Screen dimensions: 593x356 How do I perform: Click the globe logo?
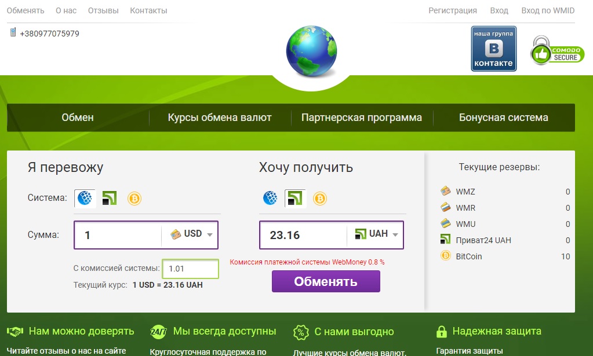(312, 51)
